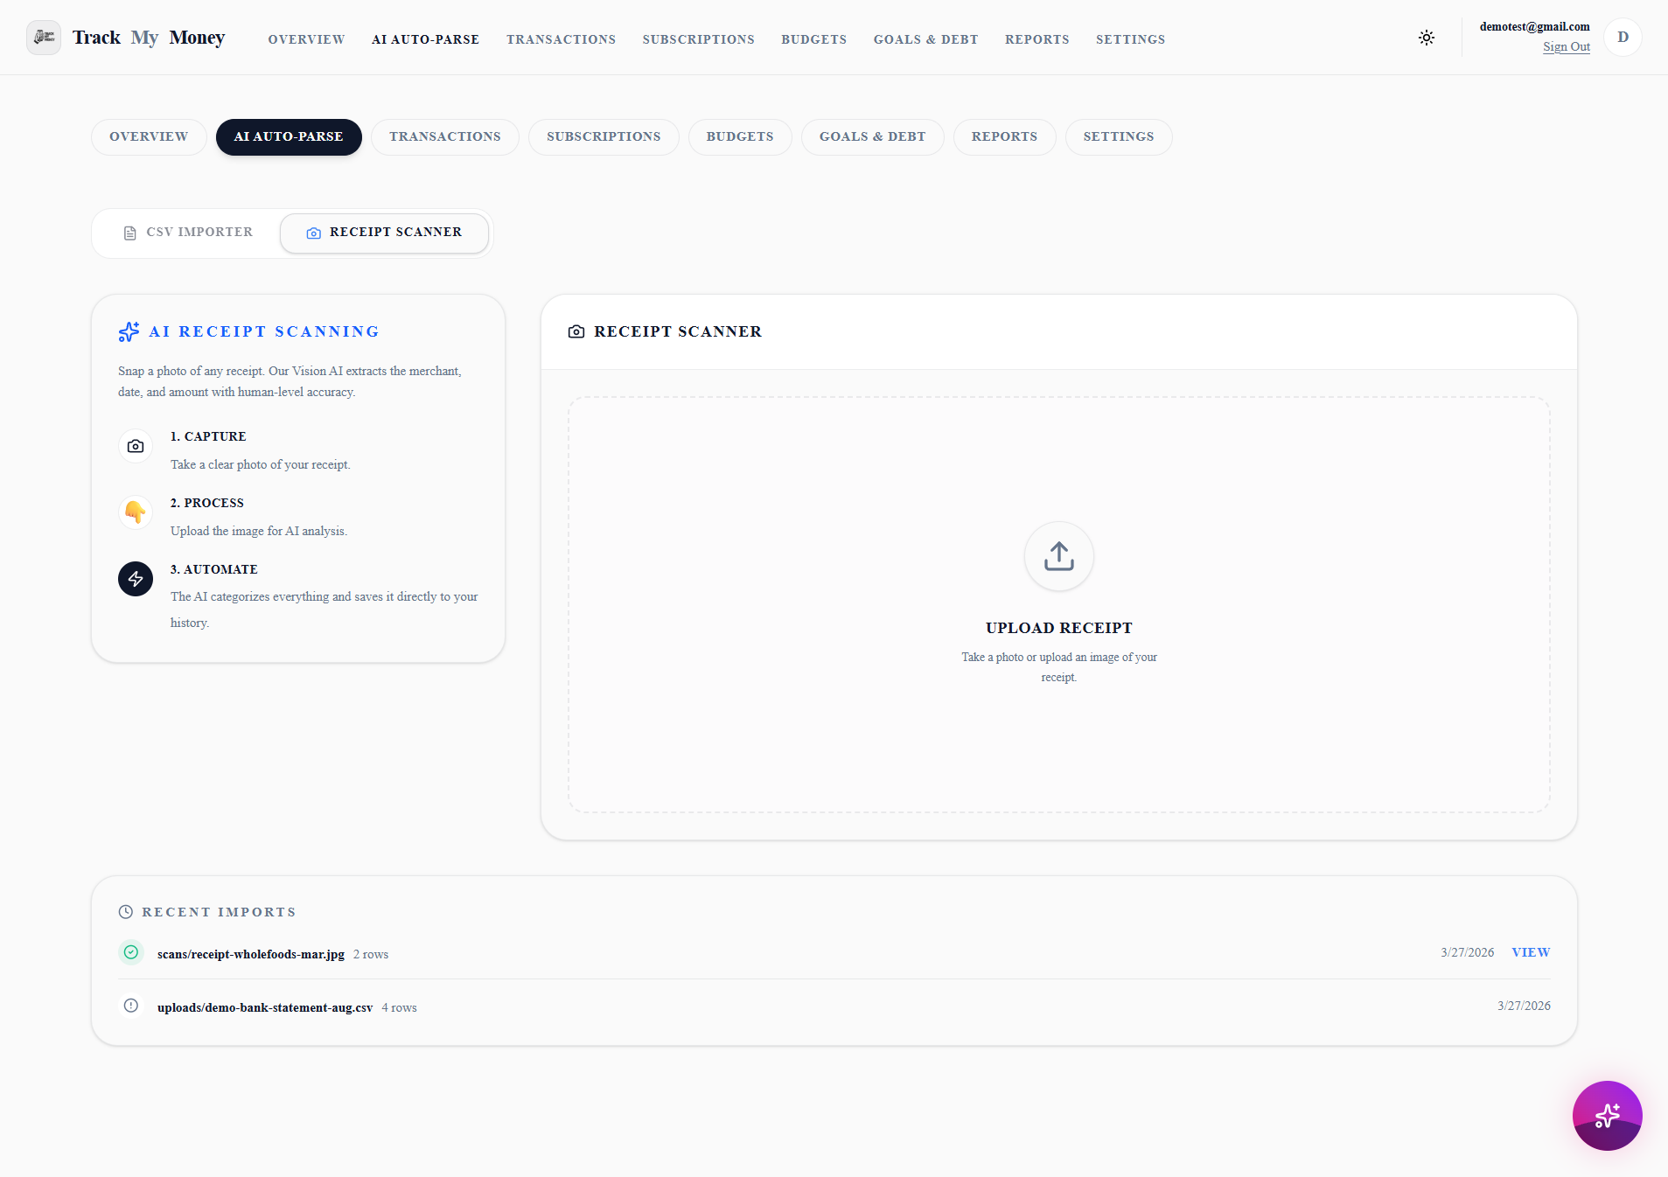
Task: Click the D user avatar circle
Action: click(1623, 38)
